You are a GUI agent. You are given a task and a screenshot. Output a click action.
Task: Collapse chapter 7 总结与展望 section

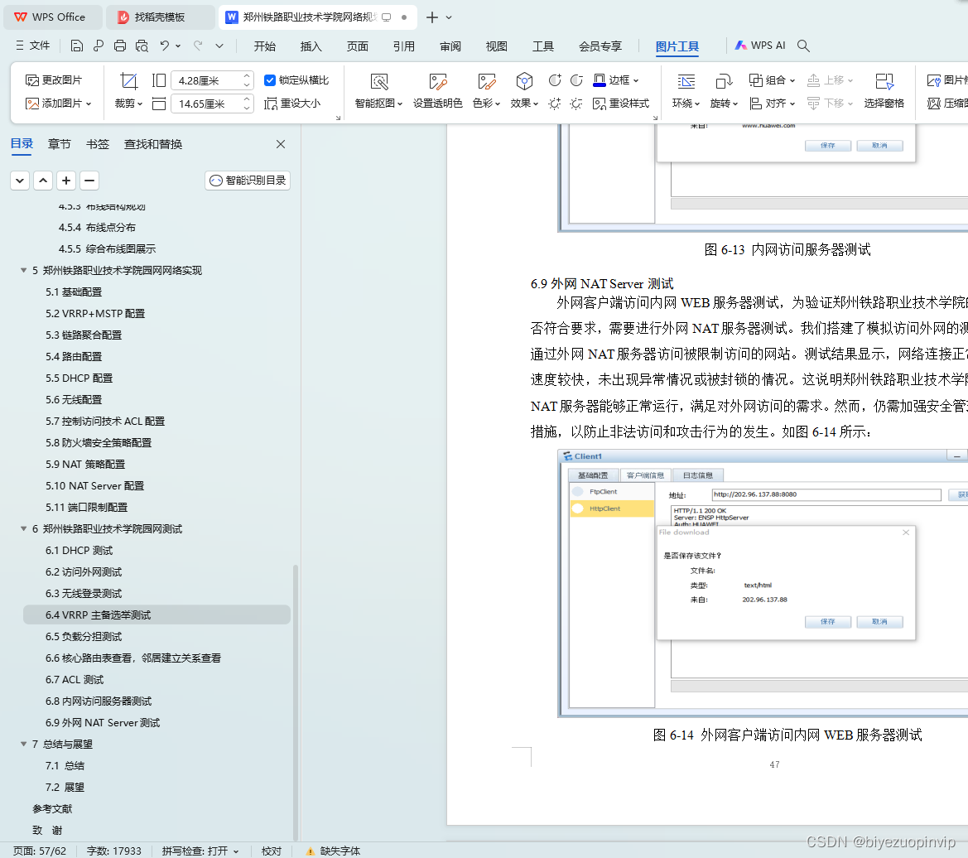pyautogui.click(x=23, y=745)
